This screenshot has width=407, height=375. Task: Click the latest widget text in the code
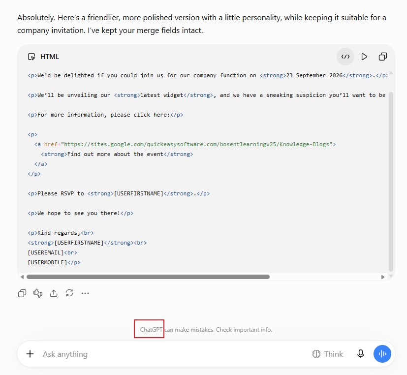click(x=162, y=95)
